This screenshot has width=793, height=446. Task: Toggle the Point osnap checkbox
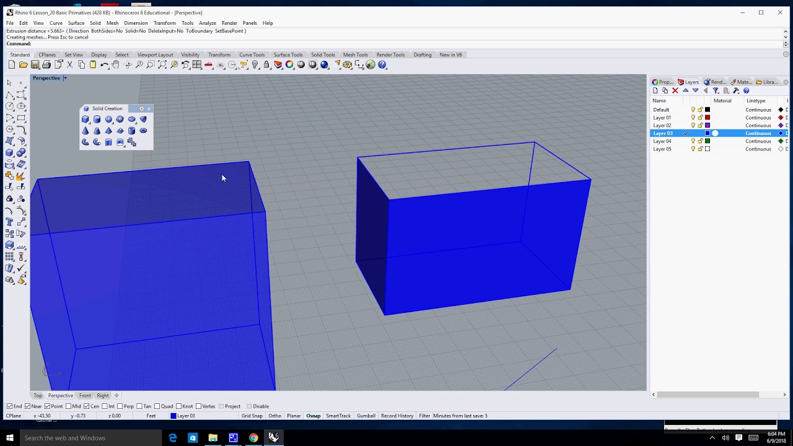click(48, 406)
